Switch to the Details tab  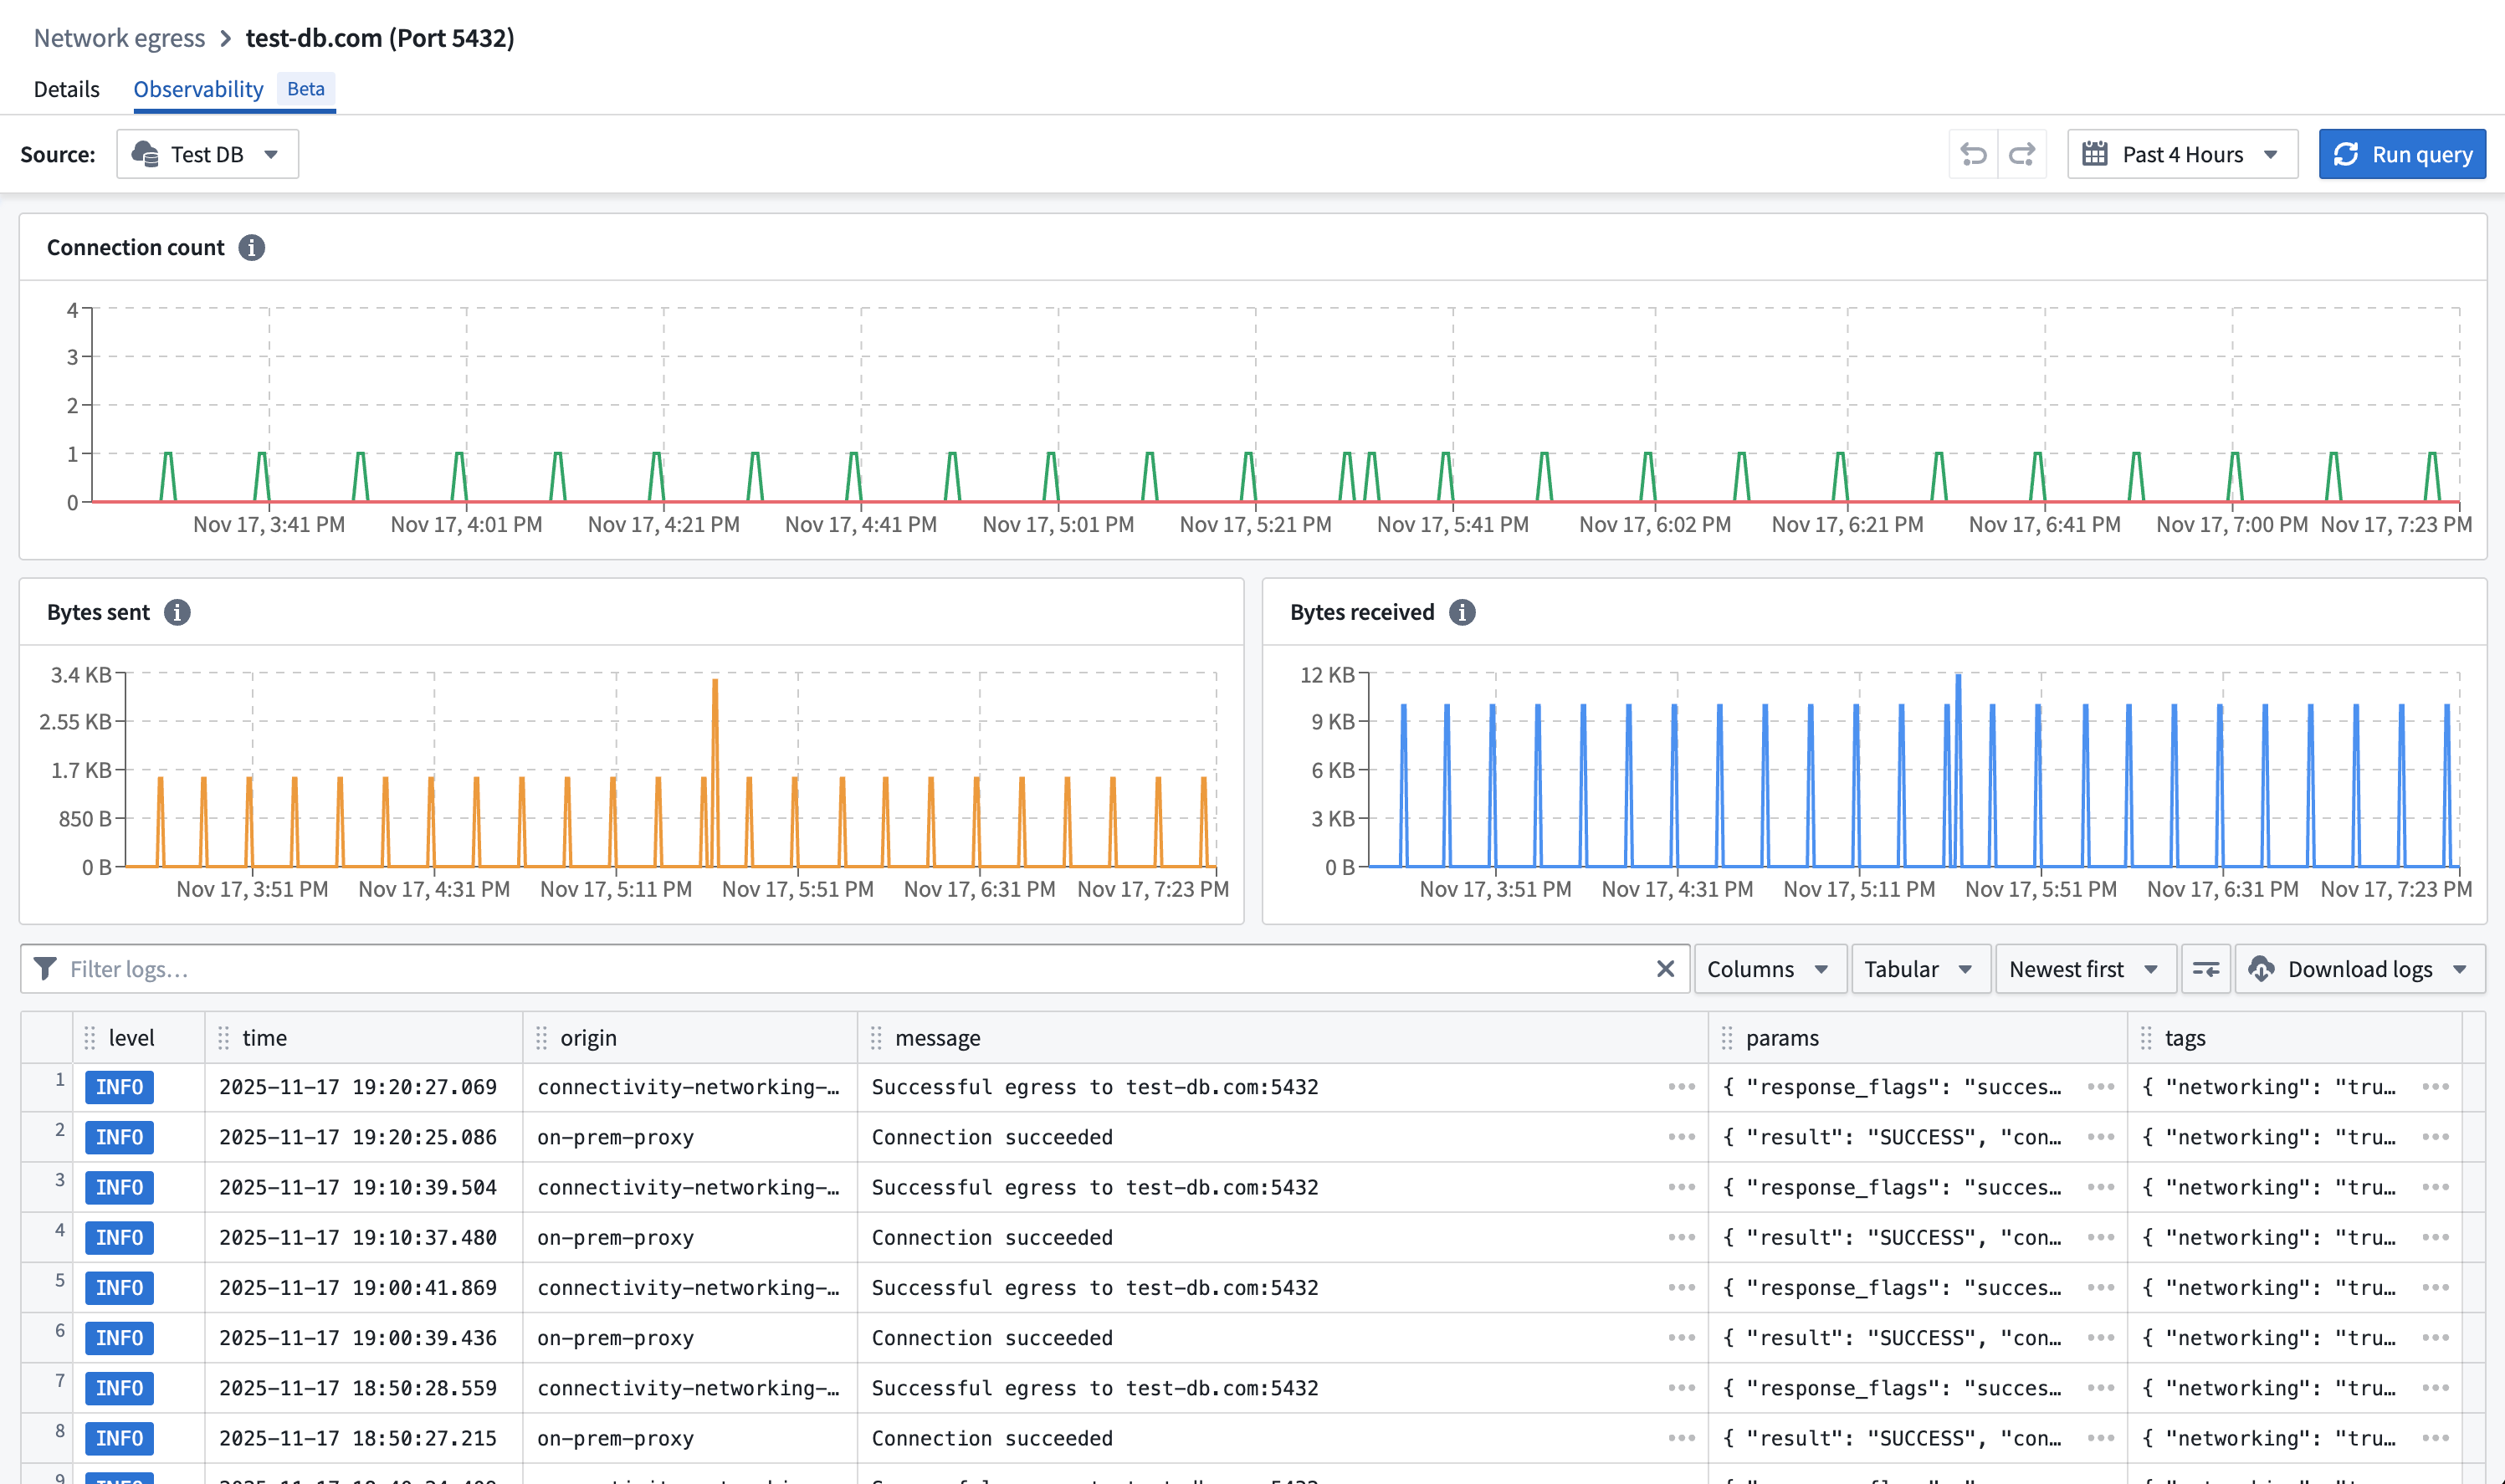65,88
